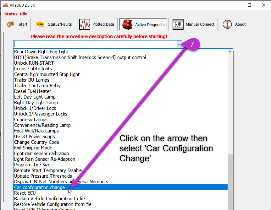Select 'Left Day Light Lamp'

(120, 97)
